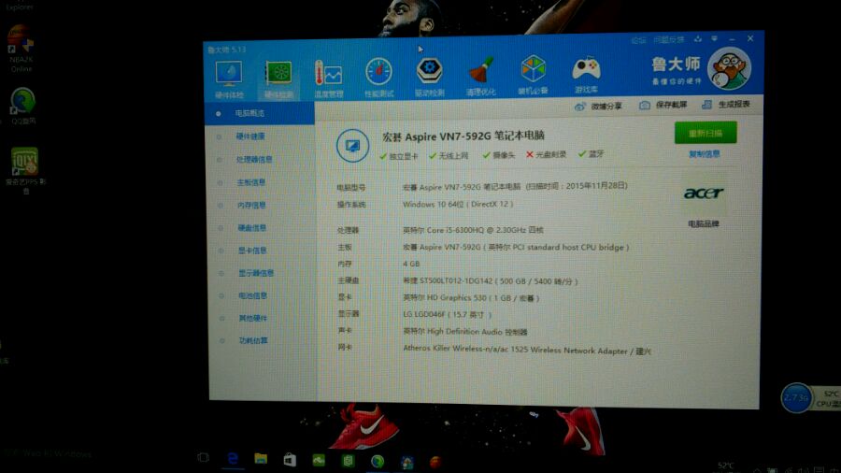Open the 游戏库 game controller icon
This screenshot has height=473, width=841.
[x=586, y=74]
